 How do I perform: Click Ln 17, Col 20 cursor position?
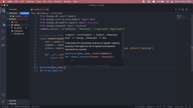click(140, 107)
